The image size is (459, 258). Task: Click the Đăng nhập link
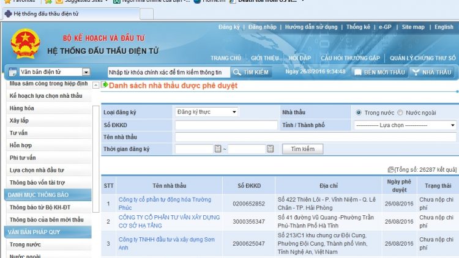(x=263, y=27)
